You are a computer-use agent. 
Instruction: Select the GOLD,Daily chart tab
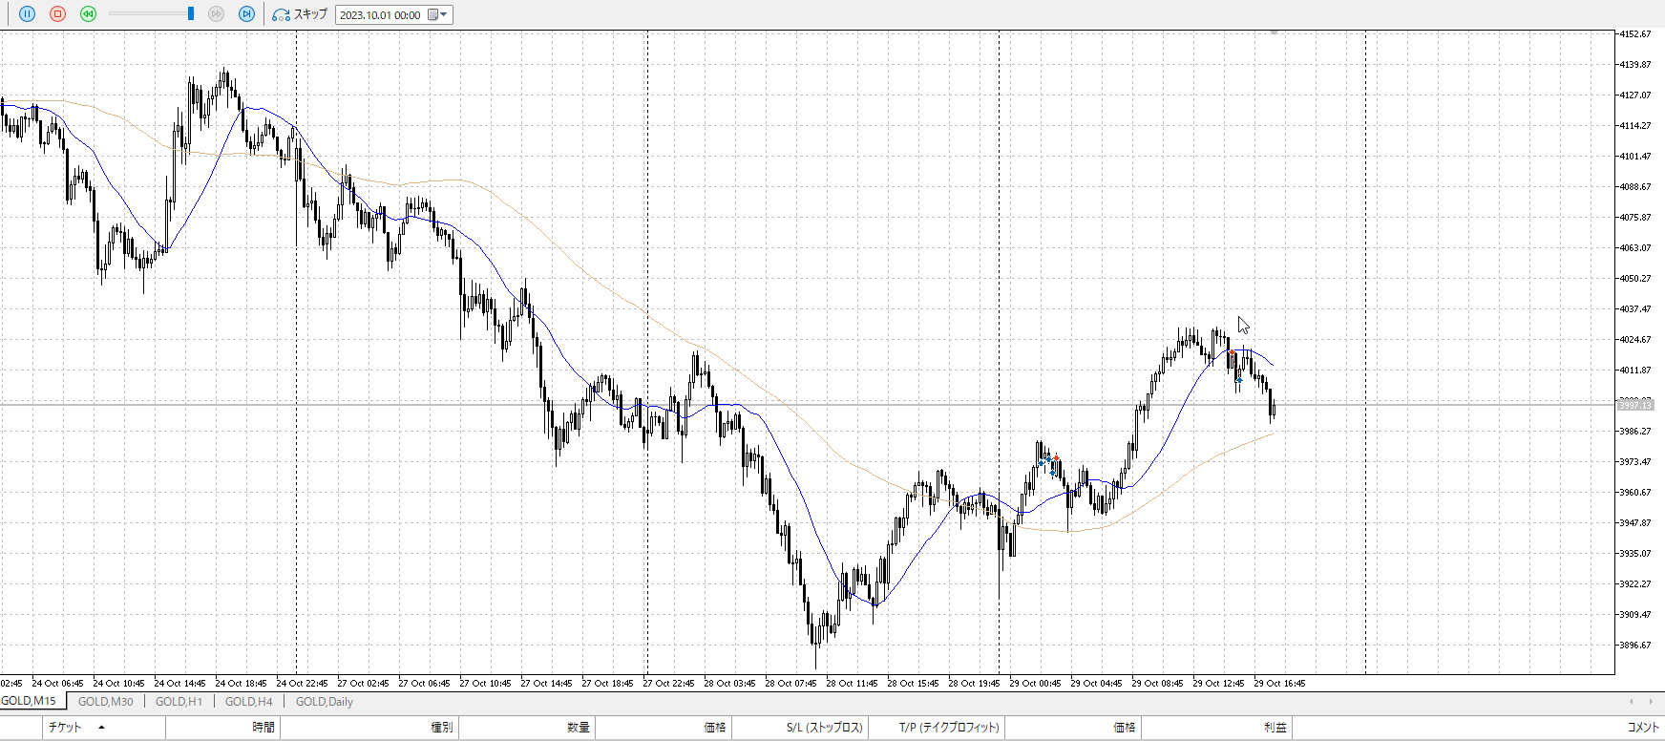point(324,702)
